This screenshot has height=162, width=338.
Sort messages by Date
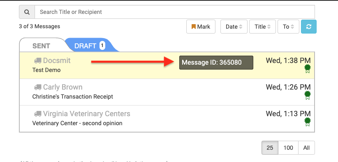click(234, 27)
